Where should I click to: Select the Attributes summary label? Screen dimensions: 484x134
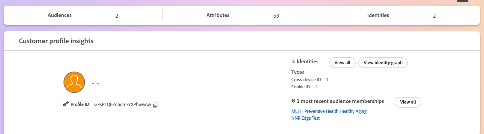click(218, 15)
